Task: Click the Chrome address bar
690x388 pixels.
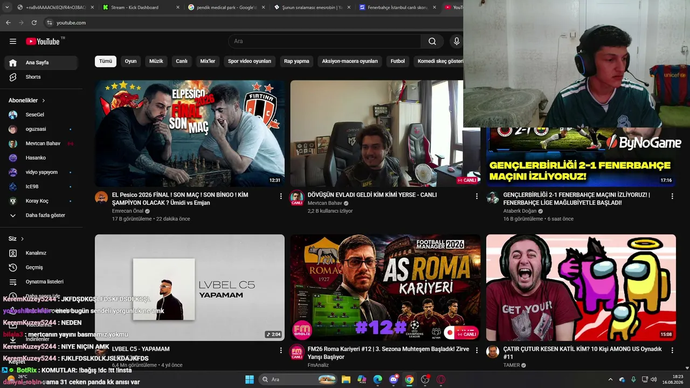Action: pyautogui.click(x=253, y=23)
